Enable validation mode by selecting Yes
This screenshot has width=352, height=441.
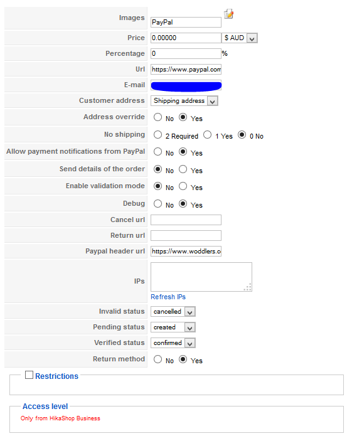coord(183,186)
